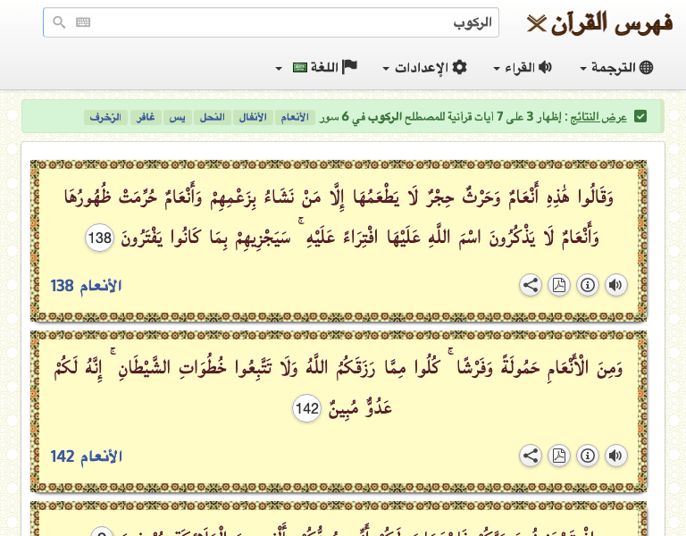Expand the القراء reciters menu

(x=523, y=67)
